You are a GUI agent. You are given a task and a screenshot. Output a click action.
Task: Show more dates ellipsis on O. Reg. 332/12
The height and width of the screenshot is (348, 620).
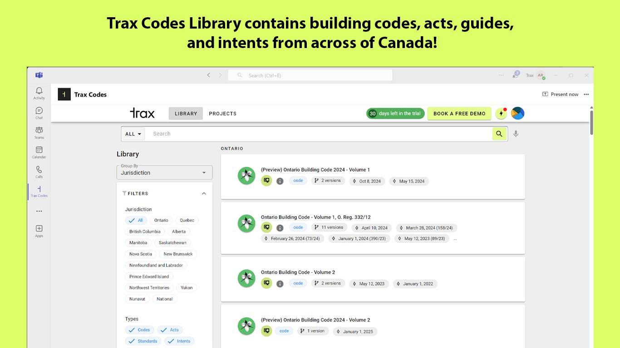(x=455, y=239)
